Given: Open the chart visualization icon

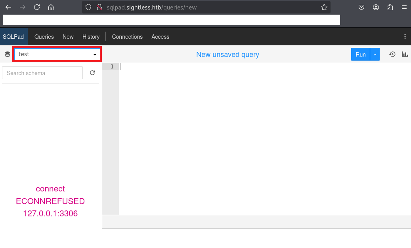Looking at the screenshot, I should (x=405, y=54).
